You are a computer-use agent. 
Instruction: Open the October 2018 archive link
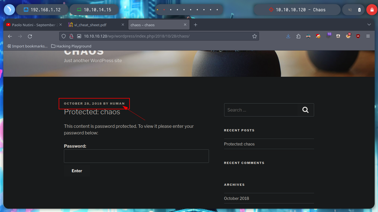click(237, 198)
